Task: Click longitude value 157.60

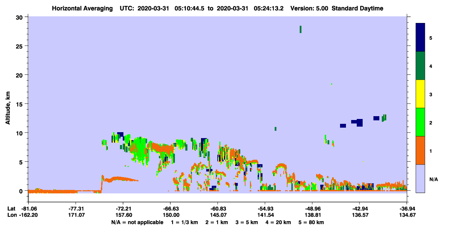Action: [123, 215]
